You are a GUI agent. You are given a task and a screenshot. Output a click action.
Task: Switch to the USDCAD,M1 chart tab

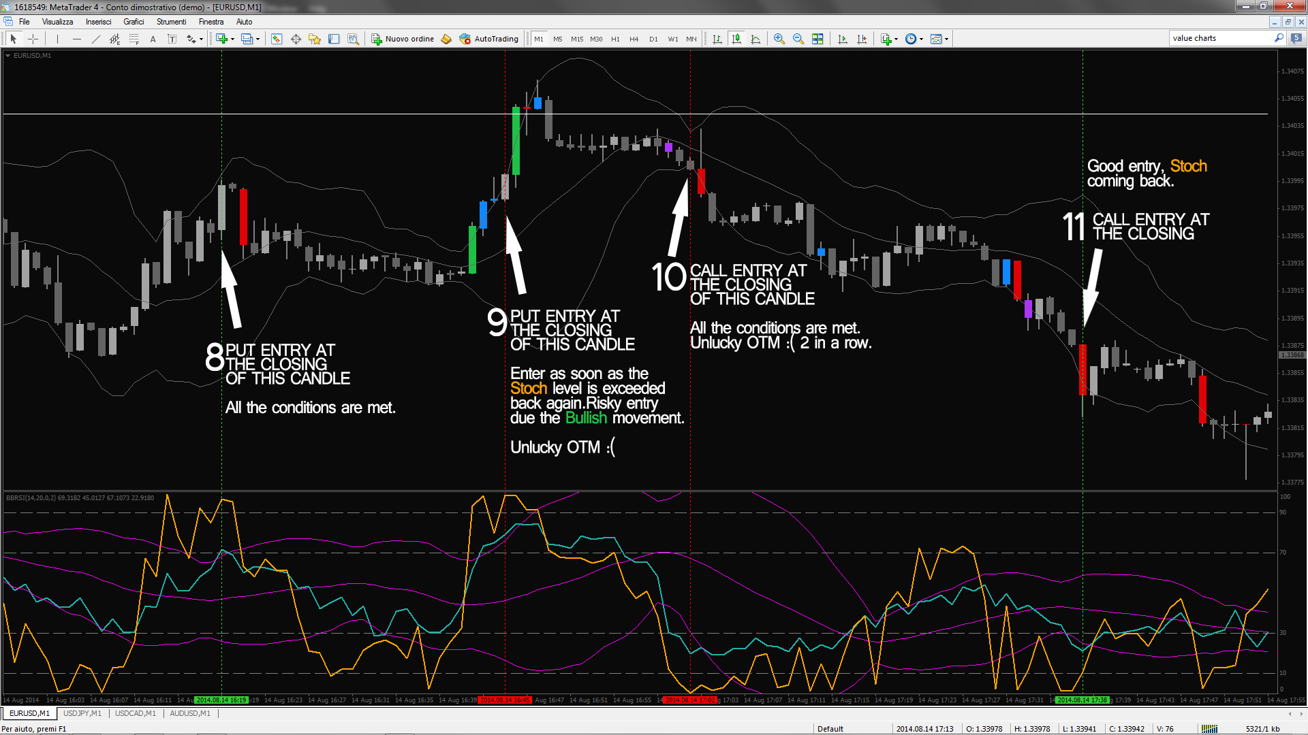click(x=135, y=713)
